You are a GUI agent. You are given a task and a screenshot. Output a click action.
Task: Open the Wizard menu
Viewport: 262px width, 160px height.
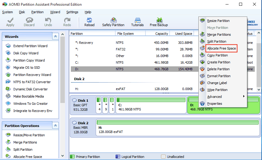[55, 12]
